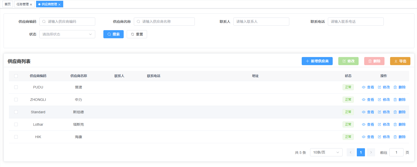Click the edit icon in HIK row
Image resolution: width=417 pixels, height=167 pixels.
[379, 137]
